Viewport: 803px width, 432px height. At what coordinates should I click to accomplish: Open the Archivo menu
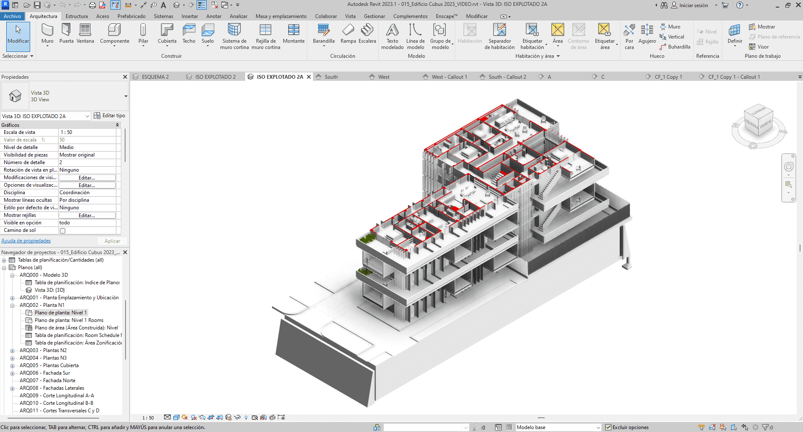(x=12, y=16)
